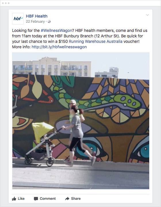Click the third window control dot
The image size is (161, 207).
click(x=9, y=3)
